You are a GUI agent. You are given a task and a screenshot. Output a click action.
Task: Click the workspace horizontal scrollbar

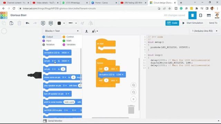tap(110, 118)
